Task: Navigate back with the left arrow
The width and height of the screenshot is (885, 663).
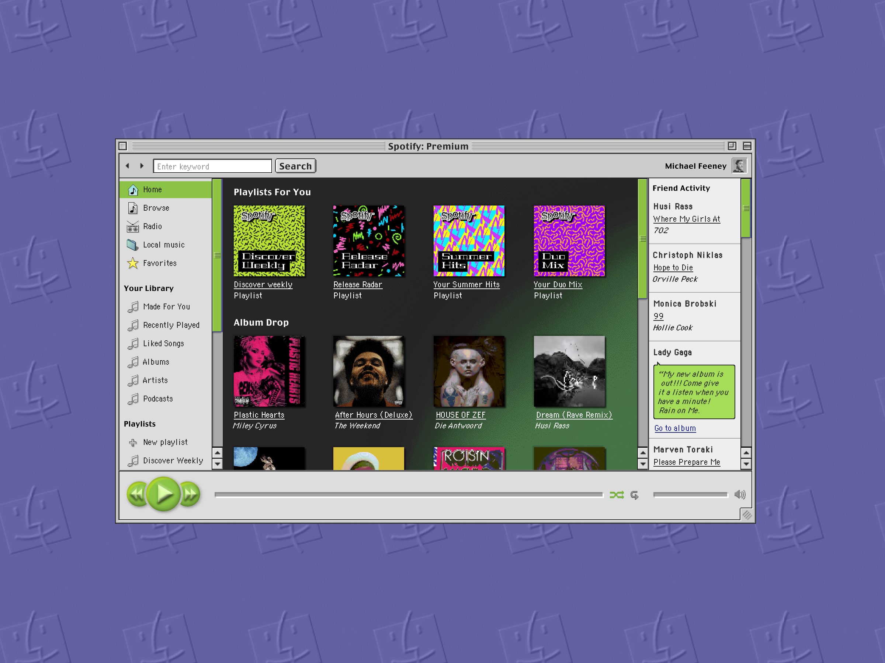Action: point(128,165)
